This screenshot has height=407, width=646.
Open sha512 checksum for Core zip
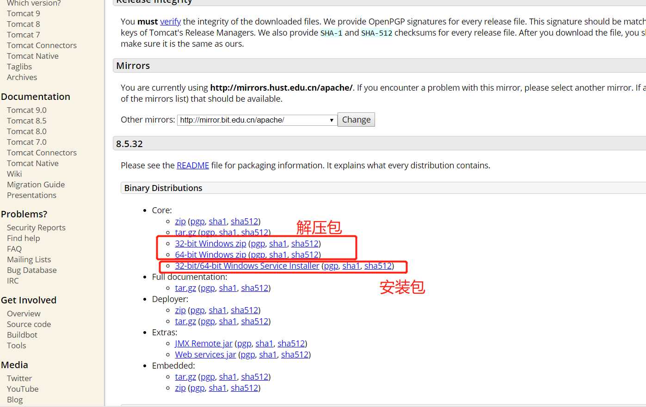[244, 221]
